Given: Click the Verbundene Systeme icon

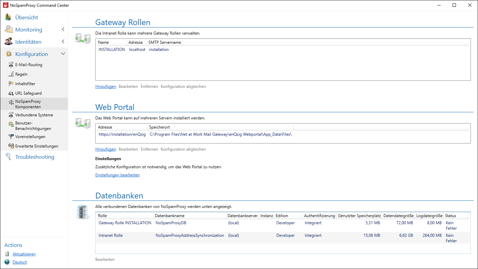Looking at the screenshot, I should pos(11,115).
